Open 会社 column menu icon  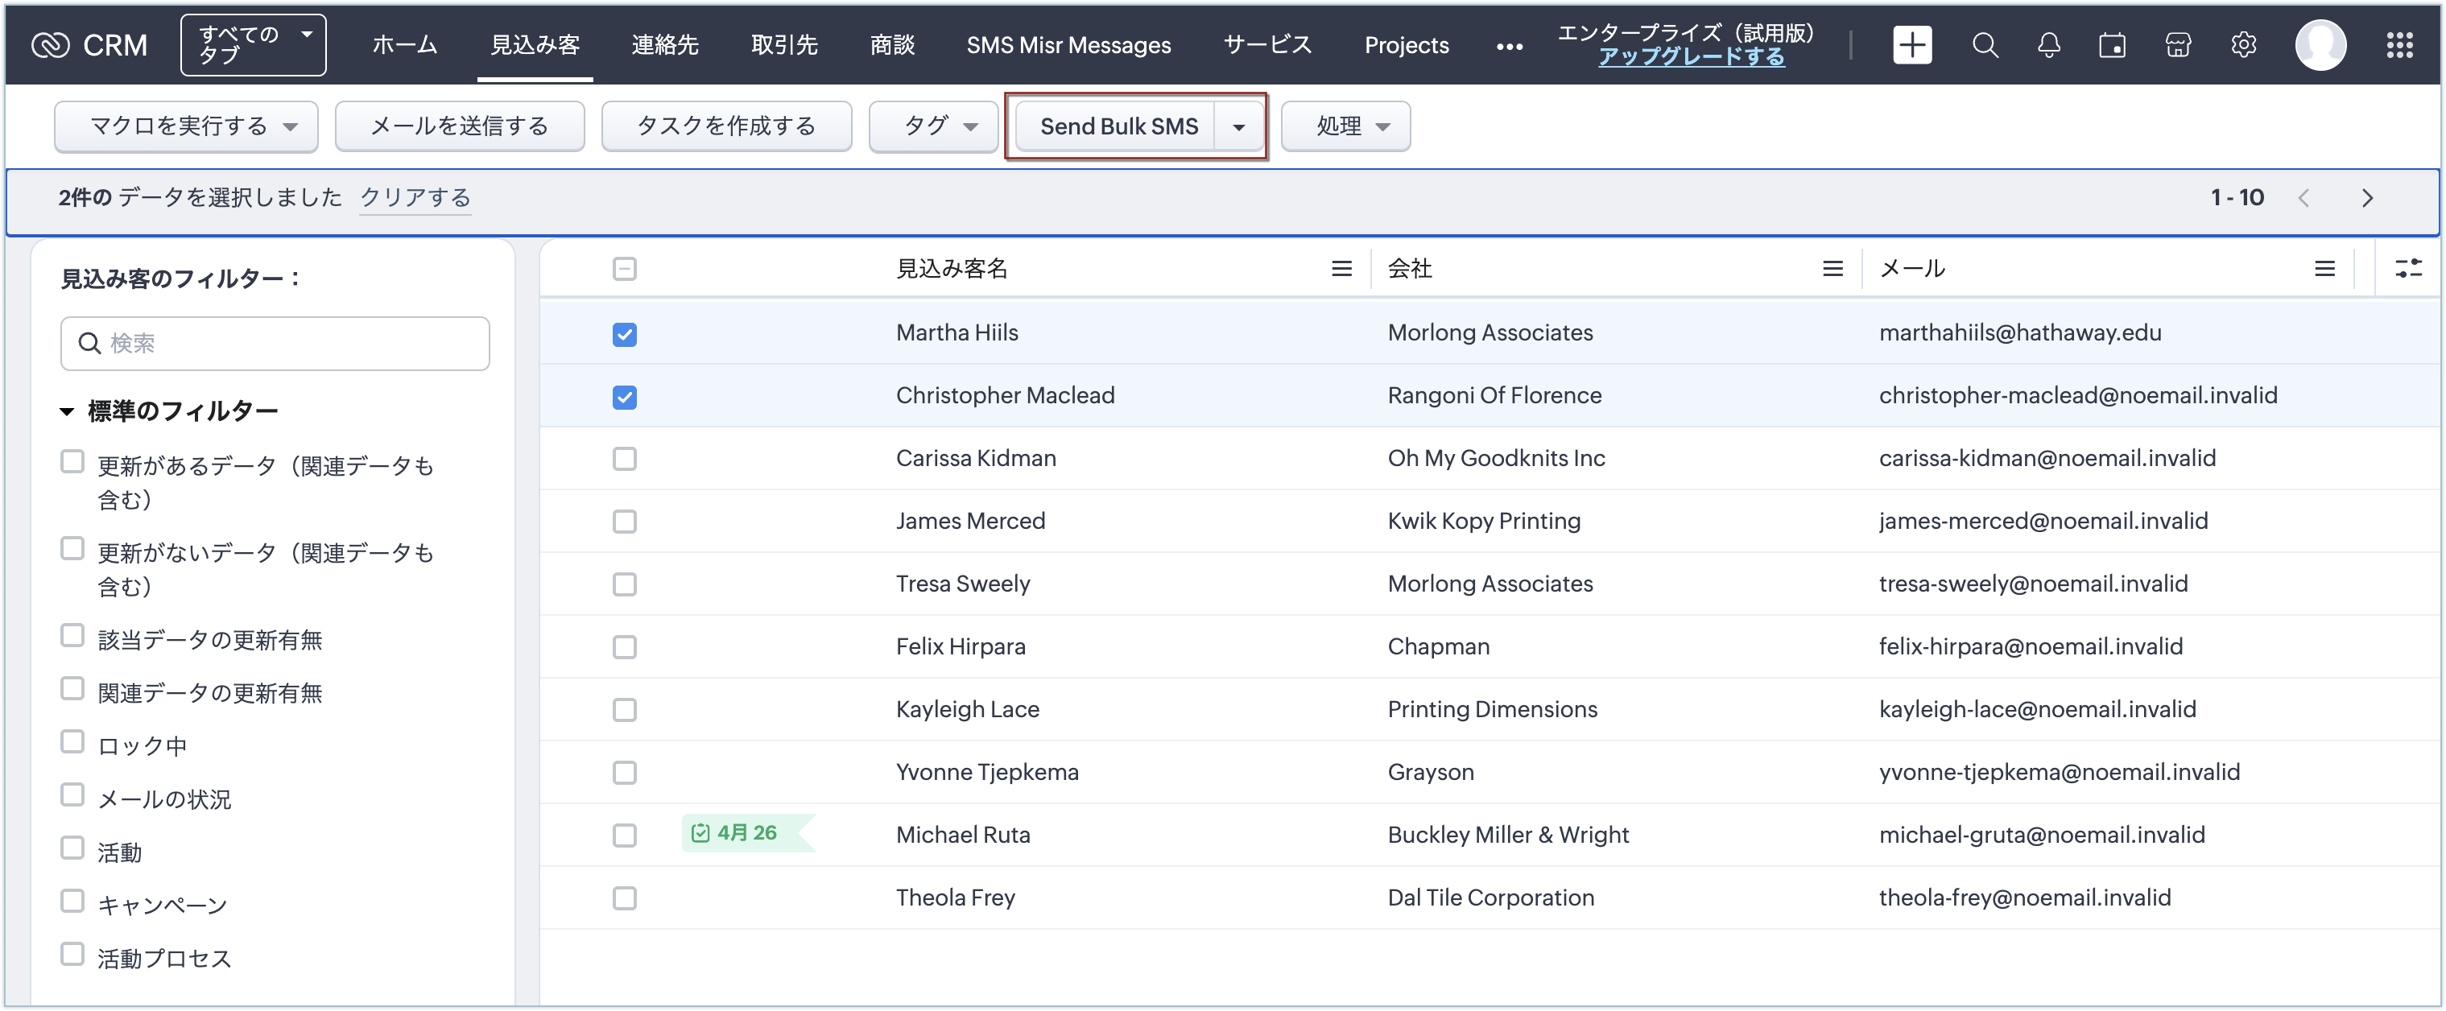pyautogui.click(x=1832, y=270)
